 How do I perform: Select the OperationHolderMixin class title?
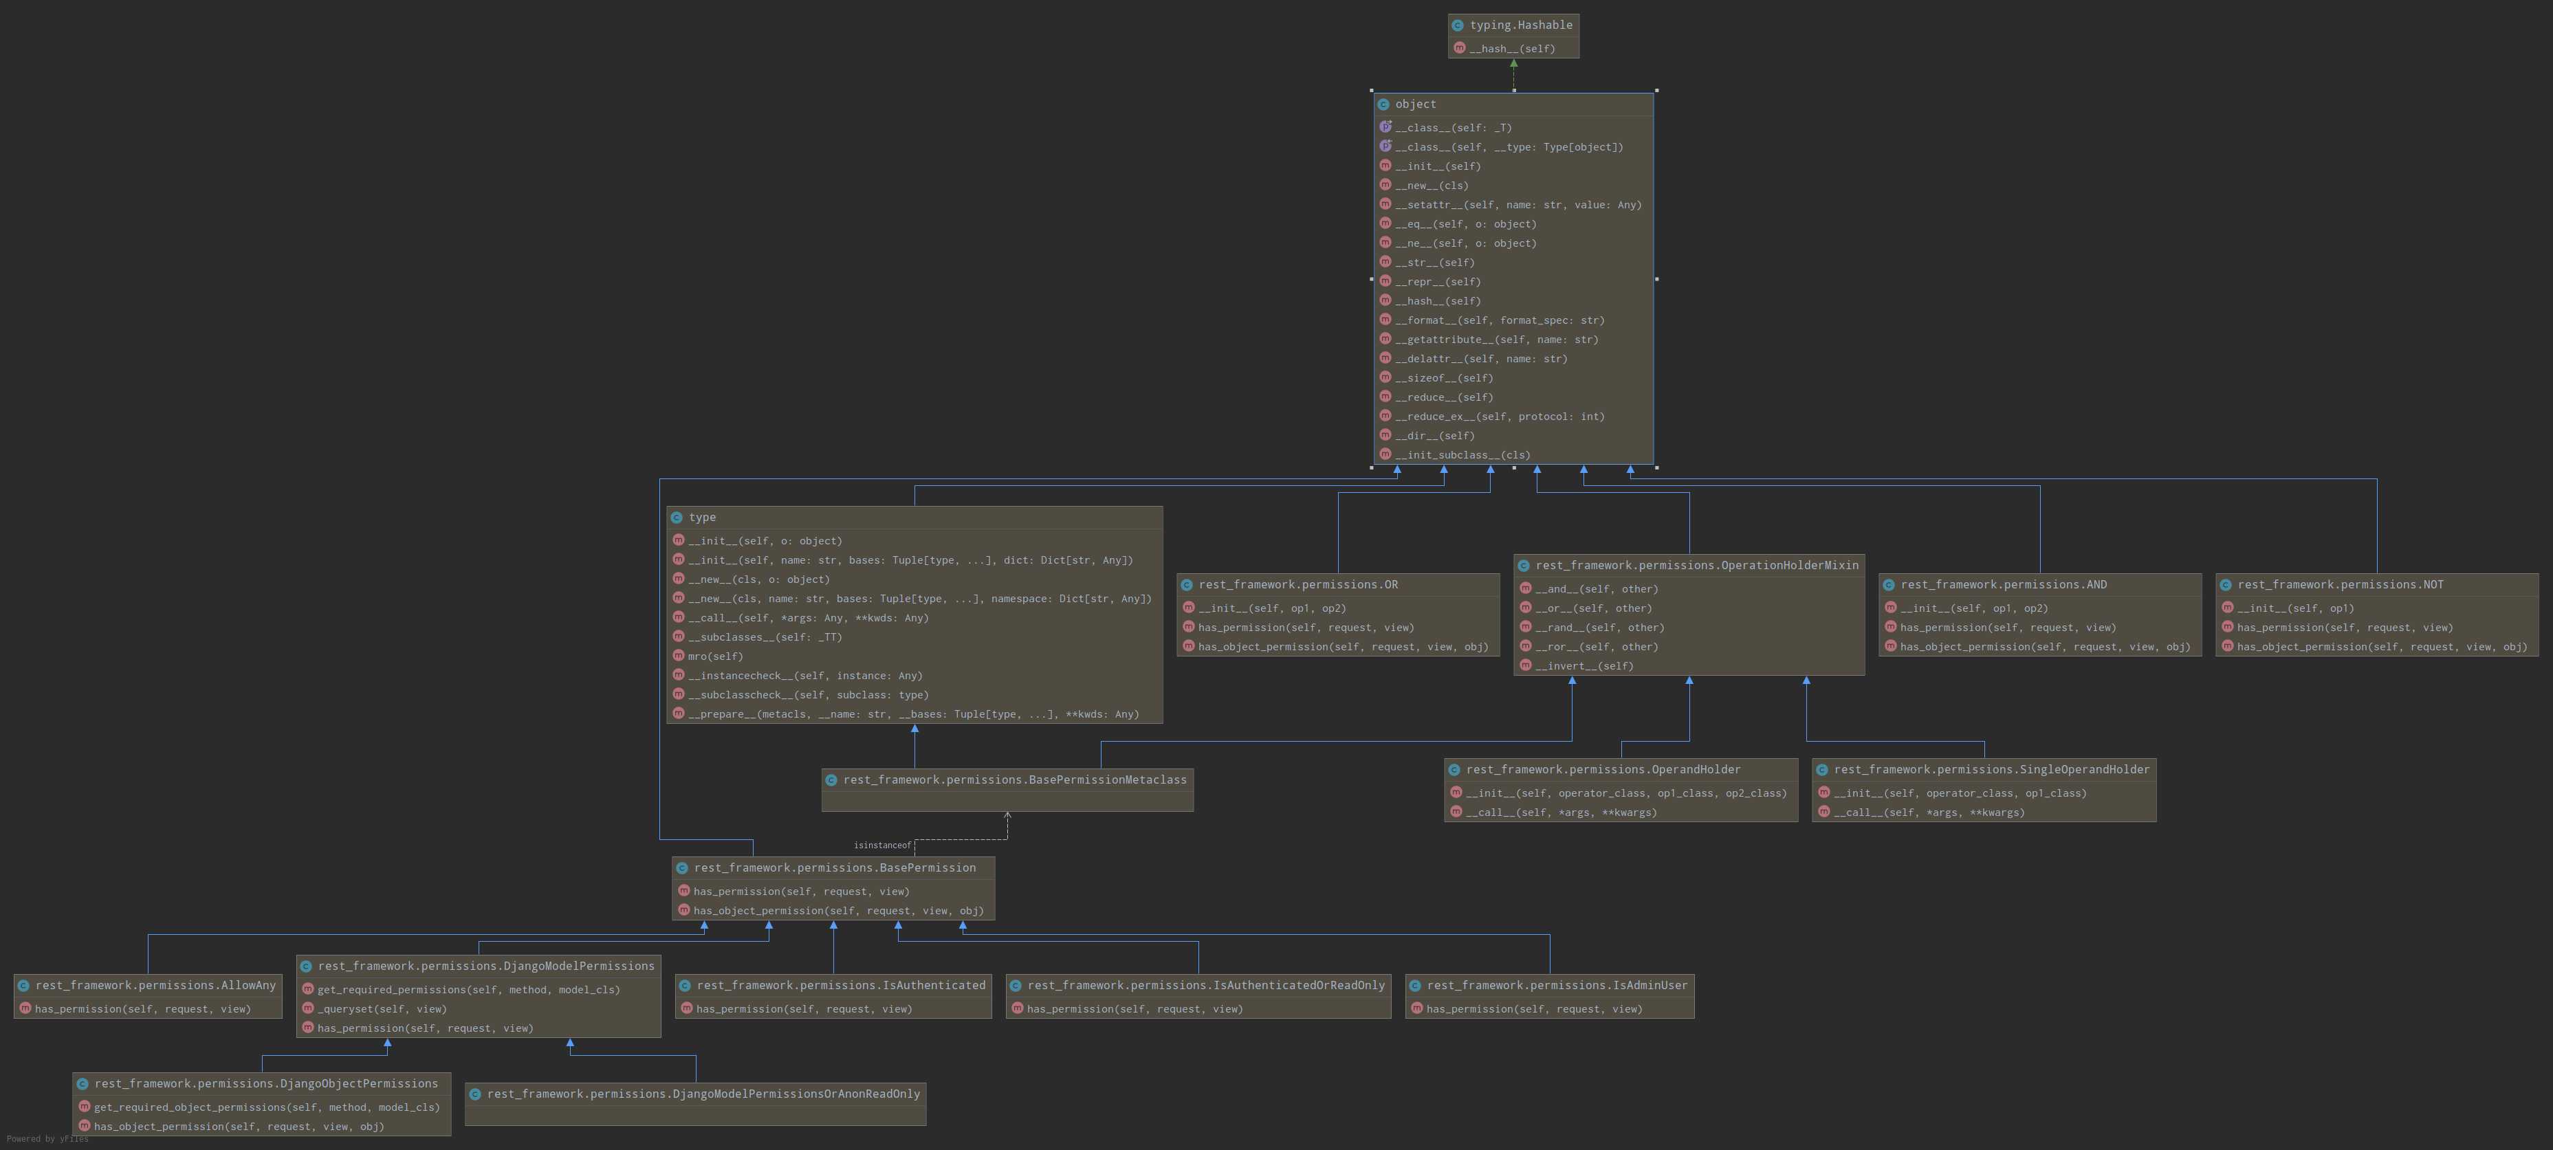point(1698,566)
